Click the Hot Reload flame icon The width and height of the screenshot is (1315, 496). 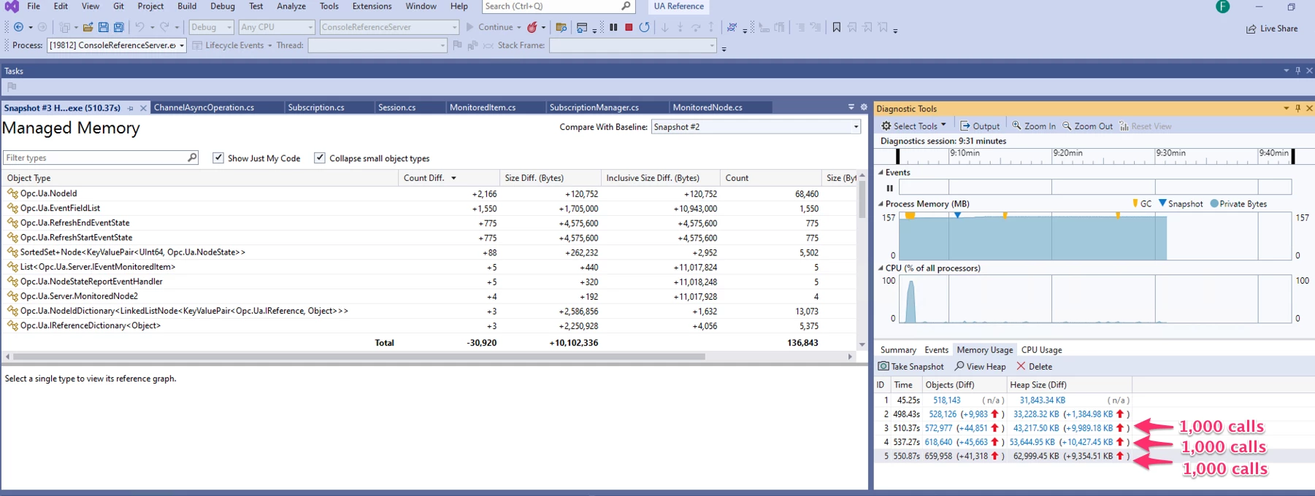pyautogui.click(x=532, y=28)
